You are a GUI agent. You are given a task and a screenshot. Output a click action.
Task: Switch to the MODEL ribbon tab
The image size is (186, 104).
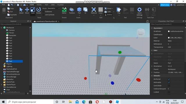click(39, 5)
